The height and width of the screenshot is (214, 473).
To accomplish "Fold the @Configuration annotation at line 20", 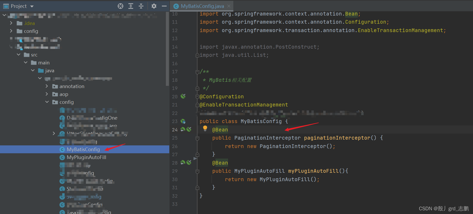I will pyautogui.click(x=197, y=97).
